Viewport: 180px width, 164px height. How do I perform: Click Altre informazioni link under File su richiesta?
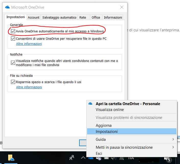point(29,87)
